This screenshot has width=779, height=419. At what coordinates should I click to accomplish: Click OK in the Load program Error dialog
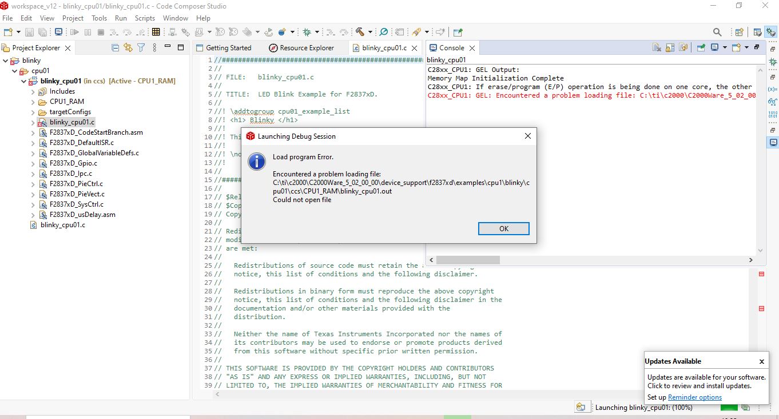(x=503, y=228)
